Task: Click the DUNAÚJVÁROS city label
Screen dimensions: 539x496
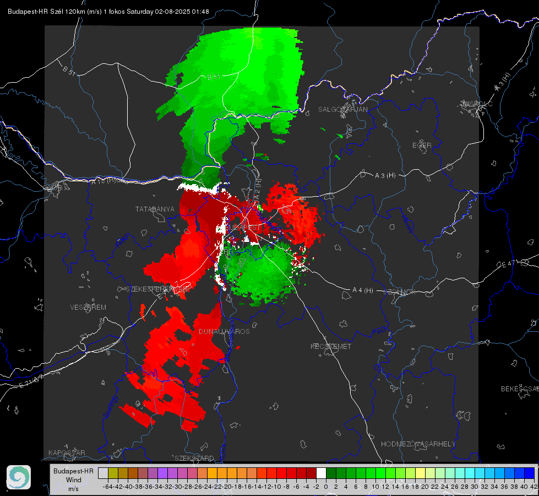Action: pos(224,331)
